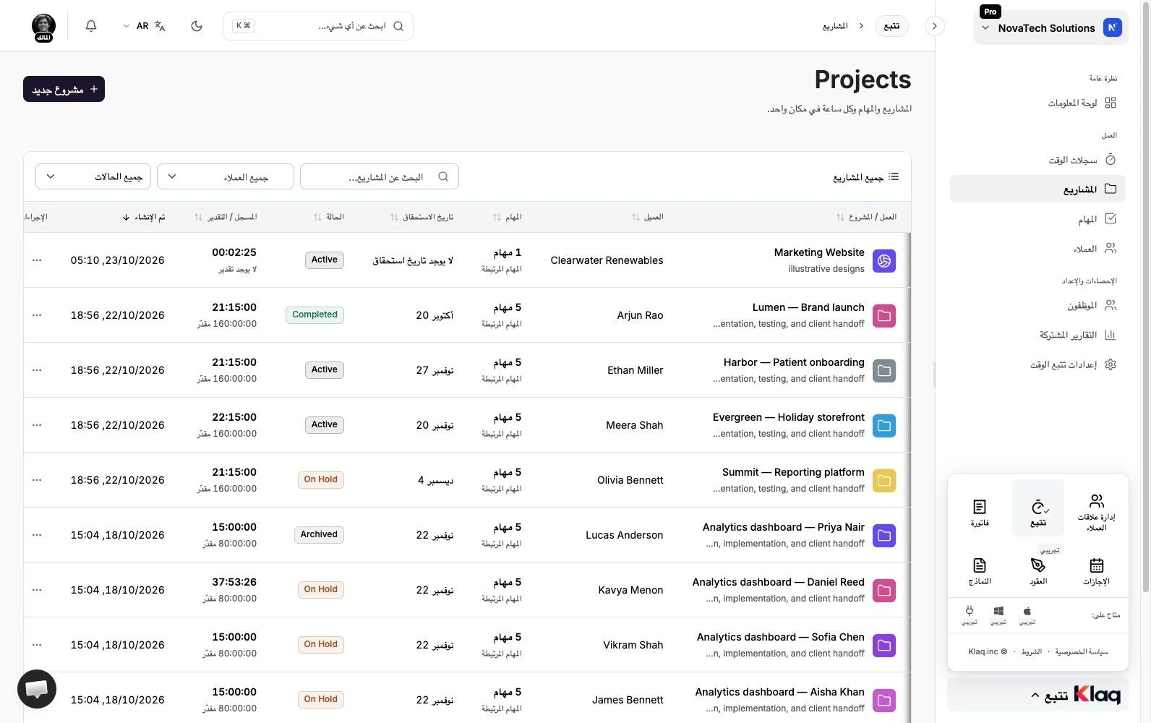Open الموظفون employees page
The width and height of the screenshot is (1151, 723).
click(1038, 305)
